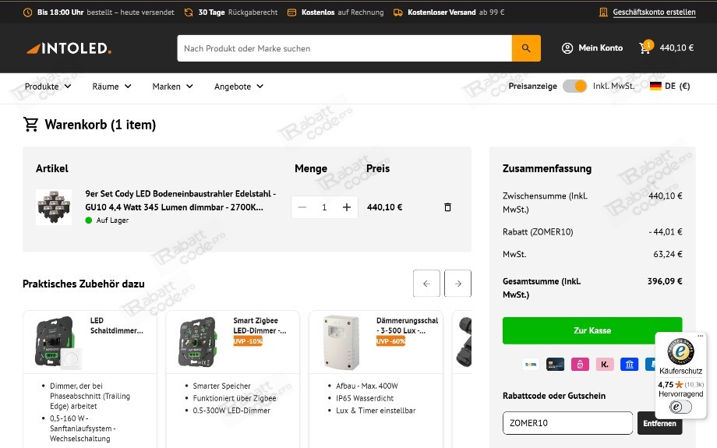Click the Funktioniert über Zigbee bullet
Screen dimensions: 717x448
[235, 398]
